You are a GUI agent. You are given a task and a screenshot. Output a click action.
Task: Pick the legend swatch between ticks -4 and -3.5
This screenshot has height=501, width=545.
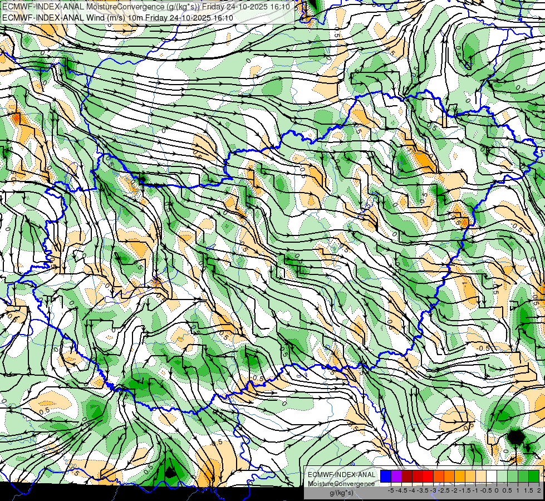(x=418, y=477)
